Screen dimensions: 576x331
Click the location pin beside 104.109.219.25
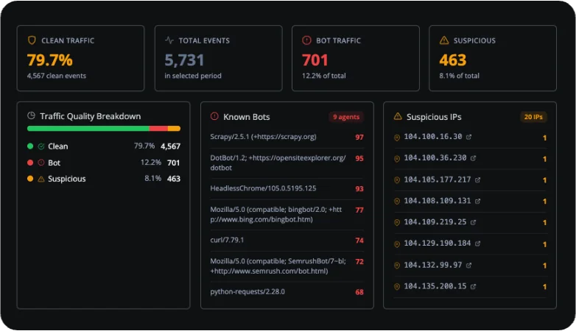pyautogui.click(x=397, y=223)
